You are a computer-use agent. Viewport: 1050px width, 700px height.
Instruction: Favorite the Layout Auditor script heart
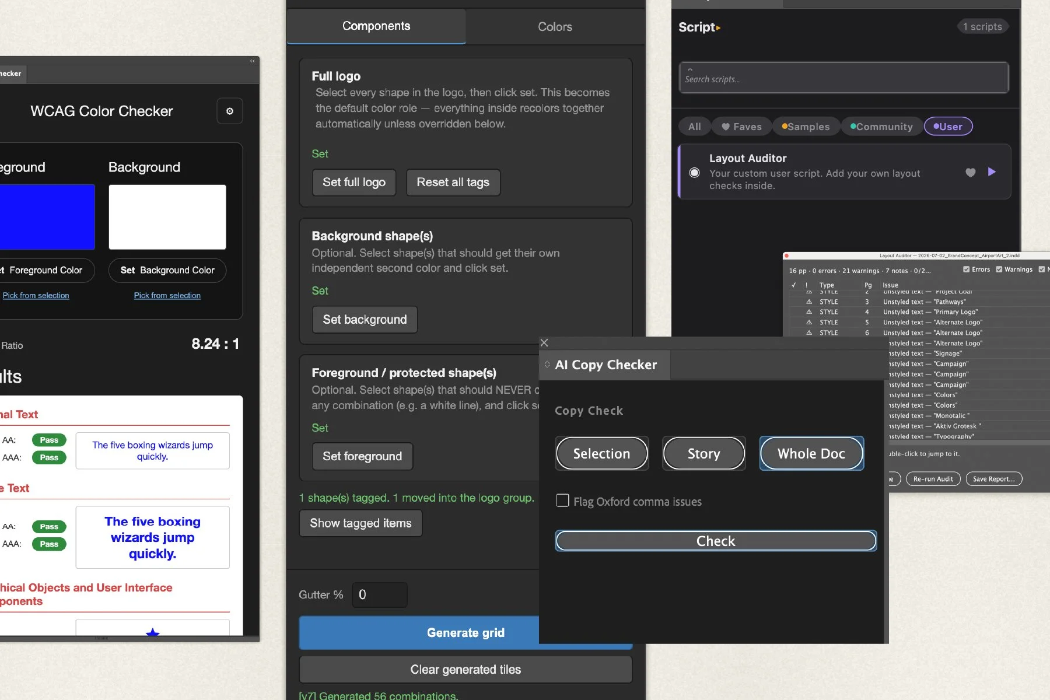click(x=970, y=172)
